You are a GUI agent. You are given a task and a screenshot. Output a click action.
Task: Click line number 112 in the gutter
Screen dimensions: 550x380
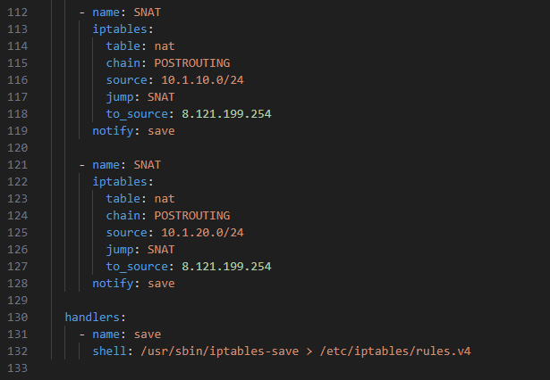click(18, 12)
